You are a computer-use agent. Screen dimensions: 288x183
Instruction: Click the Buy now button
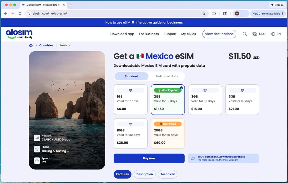(x=149, y=158)
